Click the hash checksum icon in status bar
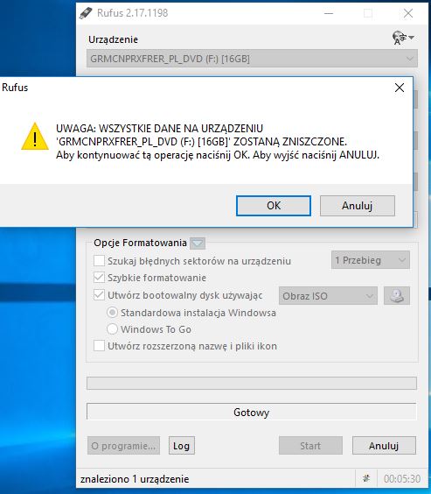The height and width of the screenshot is (494, 431). pos(366,478)
